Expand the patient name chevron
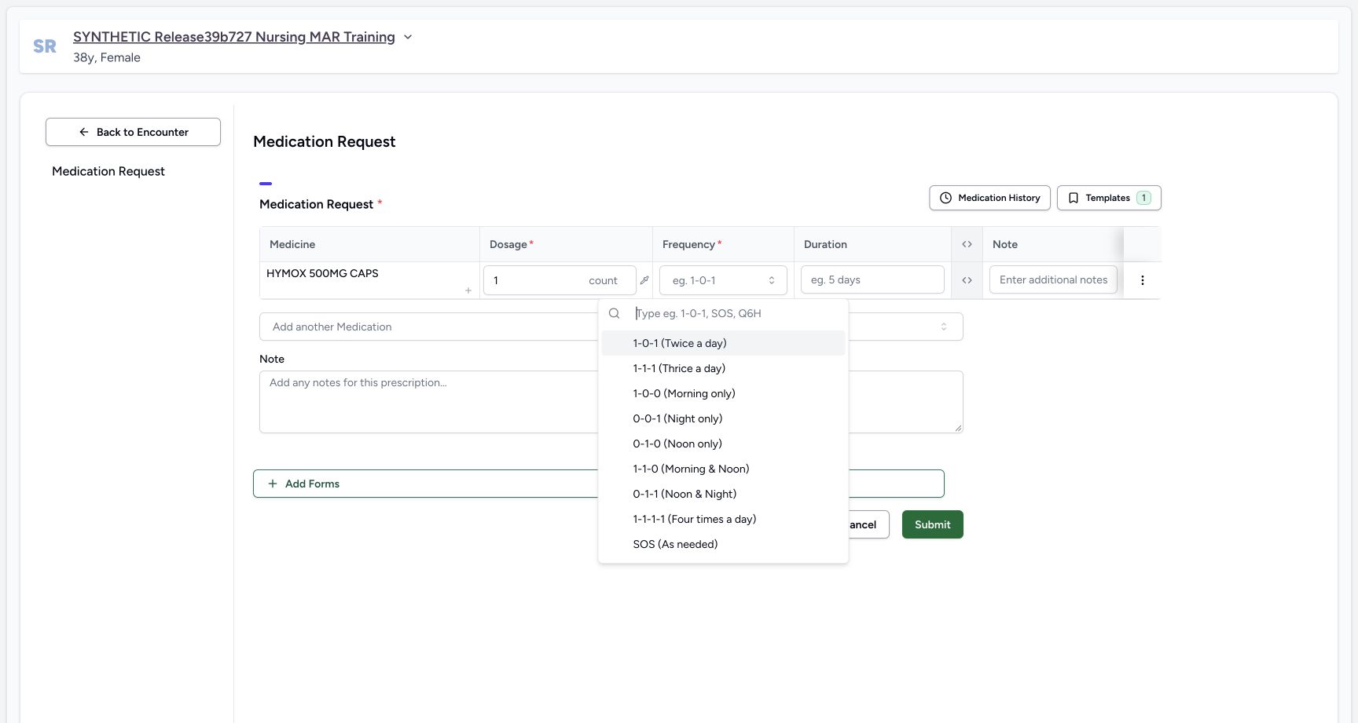1358x723 pixels. pos(408,37)
